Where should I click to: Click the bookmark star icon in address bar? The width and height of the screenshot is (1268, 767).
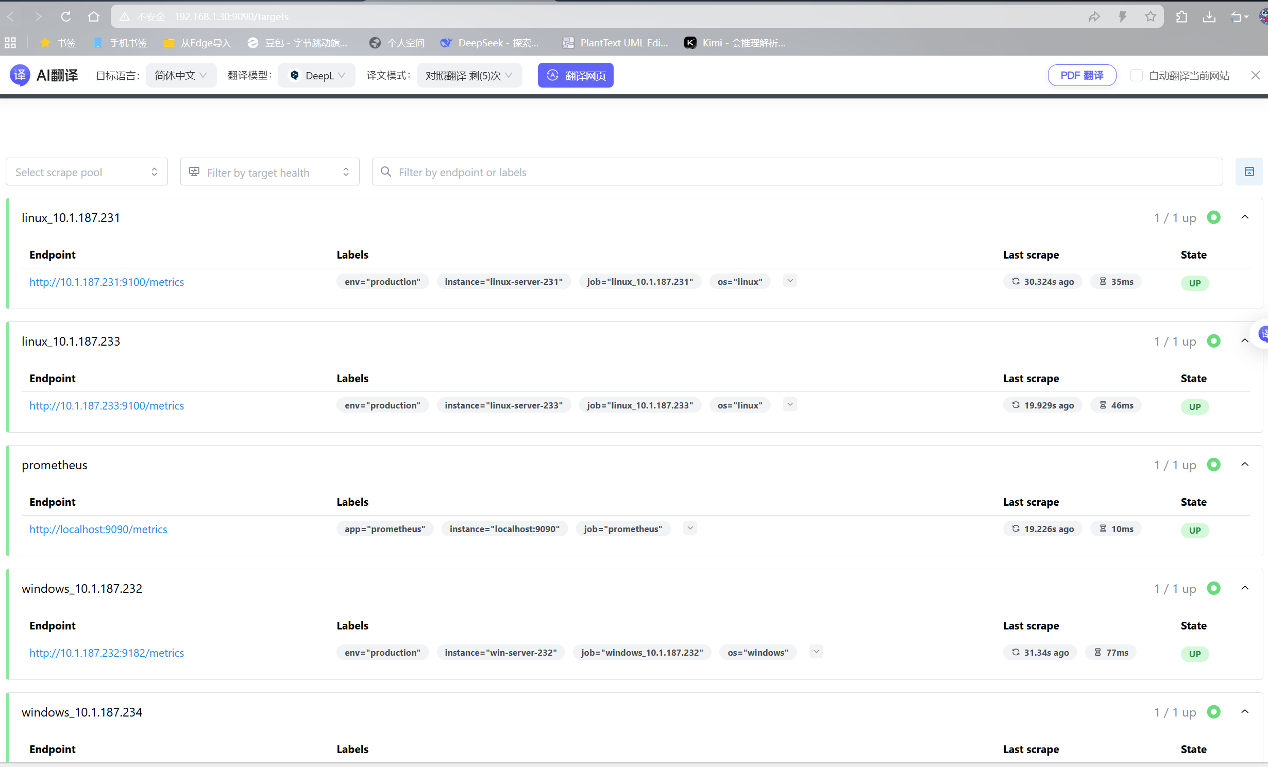(1150, 16)
